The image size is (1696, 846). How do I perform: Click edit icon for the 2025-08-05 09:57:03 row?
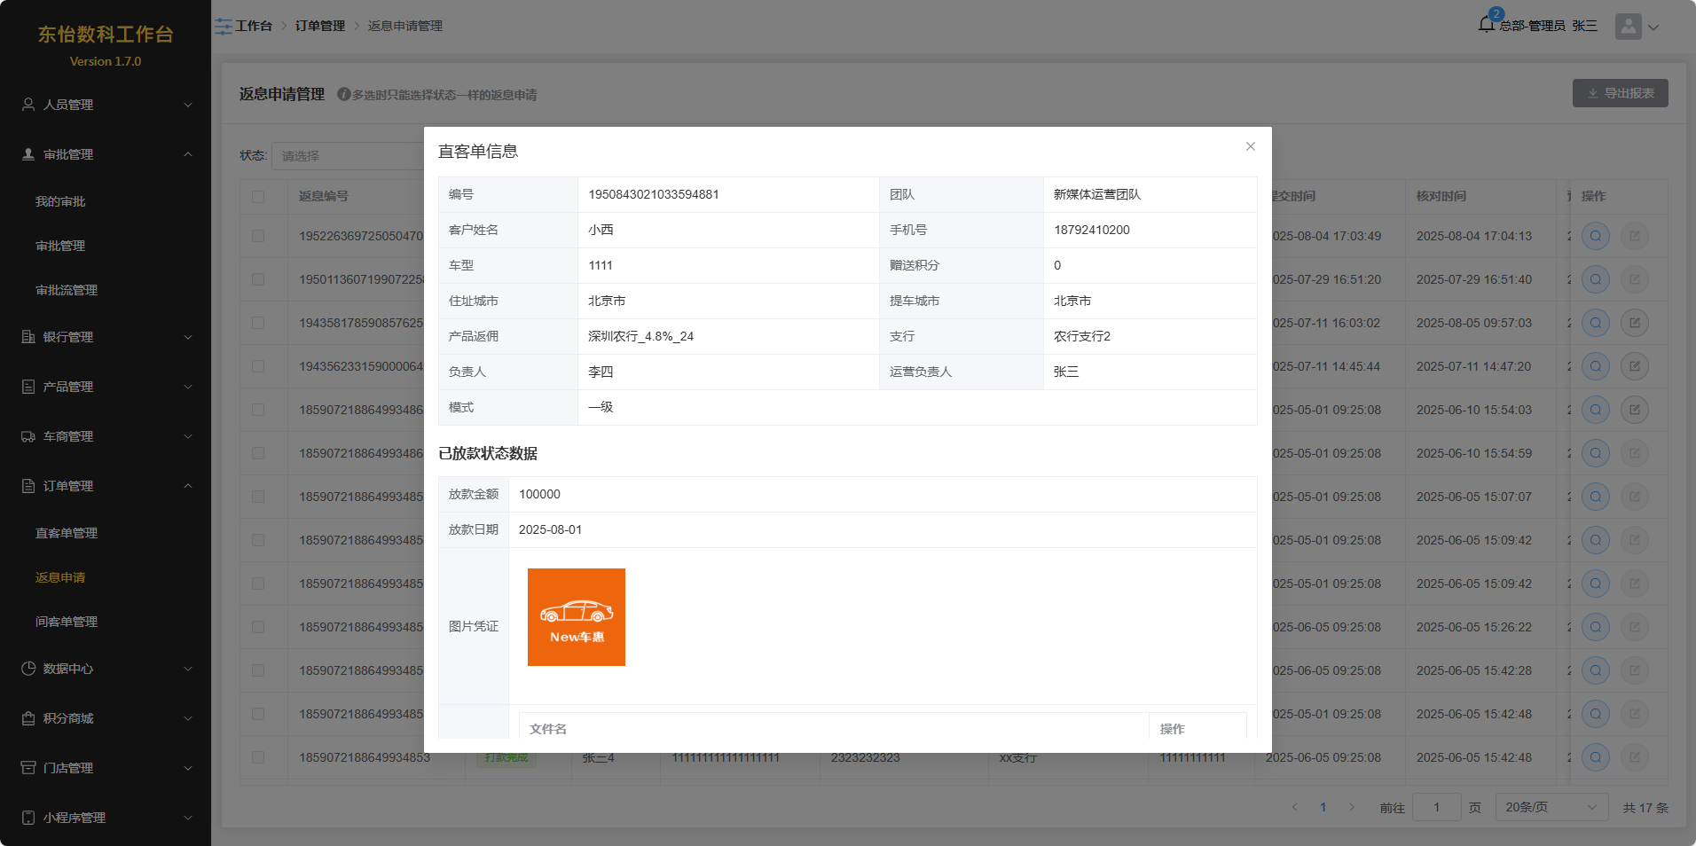pyautogui.click(x=1634, y=323)
